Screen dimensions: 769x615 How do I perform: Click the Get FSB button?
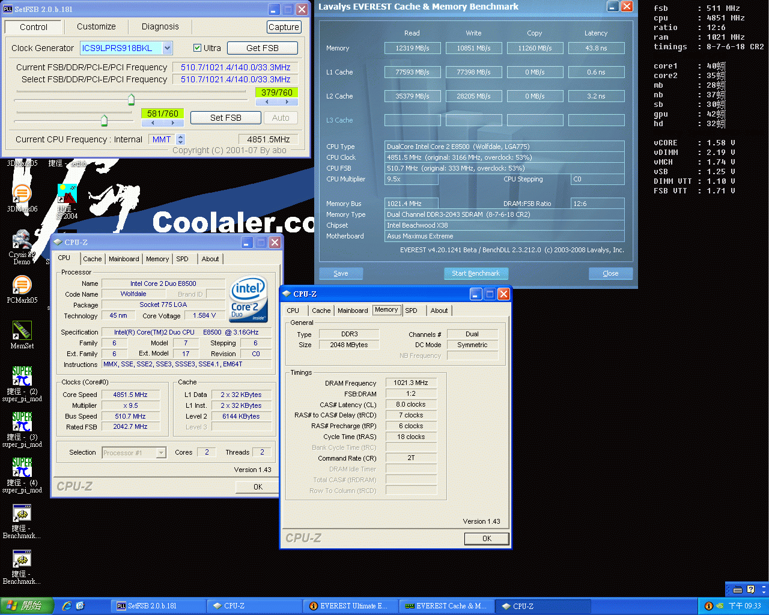point(262,48)
